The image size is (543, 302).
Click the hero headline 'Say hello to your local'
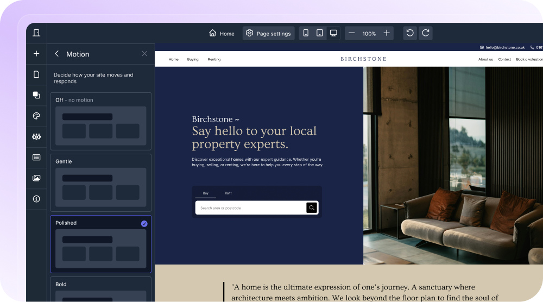point(254,131)
